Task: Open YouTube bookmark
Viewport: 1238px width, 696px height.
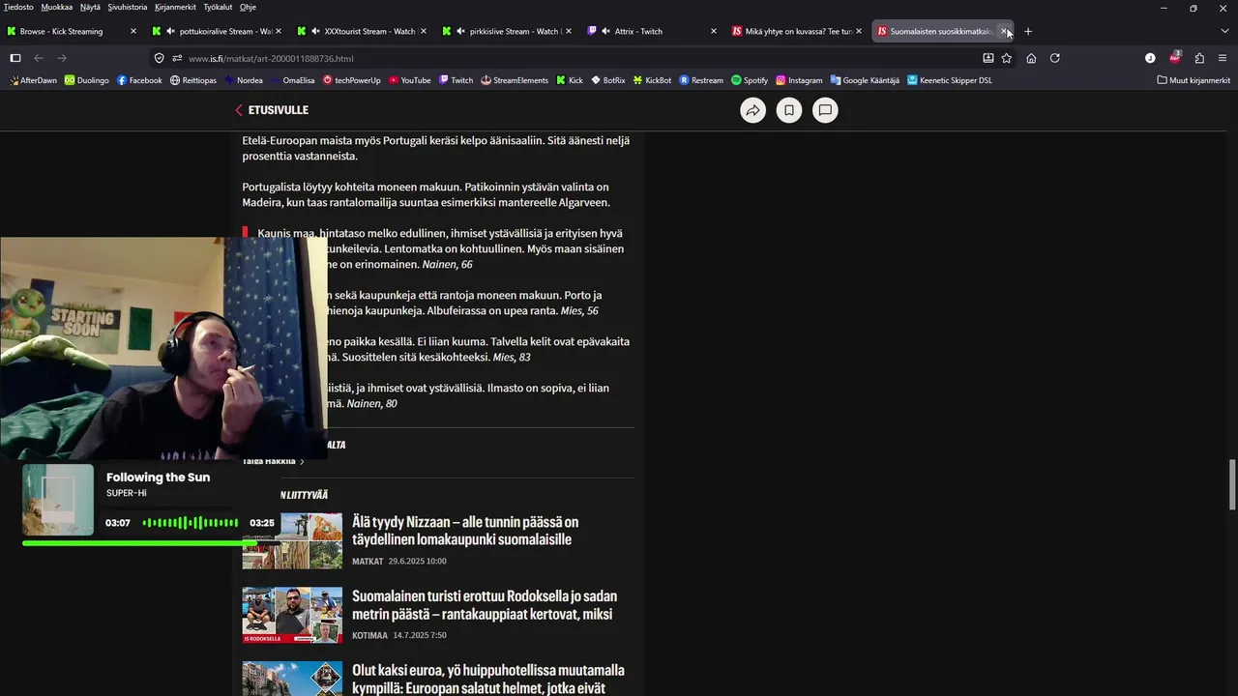Action: [x=409, y=80]
